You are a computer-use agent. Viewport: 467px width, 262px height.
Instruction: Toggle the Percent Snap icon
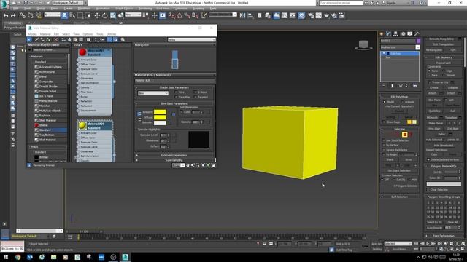[187, 15]
